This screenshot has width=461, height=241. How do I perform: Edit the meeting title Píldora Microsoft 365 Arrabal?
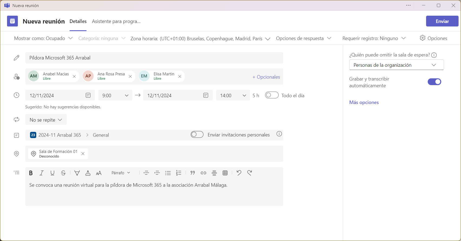pyautogui.click(x=154, y=58)
